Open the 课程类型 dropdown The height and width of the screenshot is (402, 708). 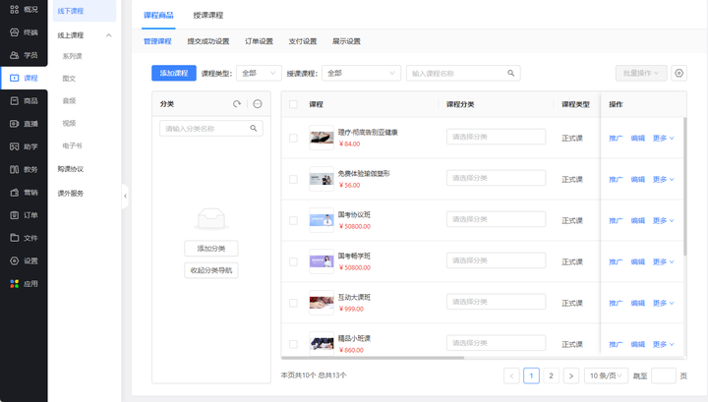pyautogui.click(x=259, y=74)
